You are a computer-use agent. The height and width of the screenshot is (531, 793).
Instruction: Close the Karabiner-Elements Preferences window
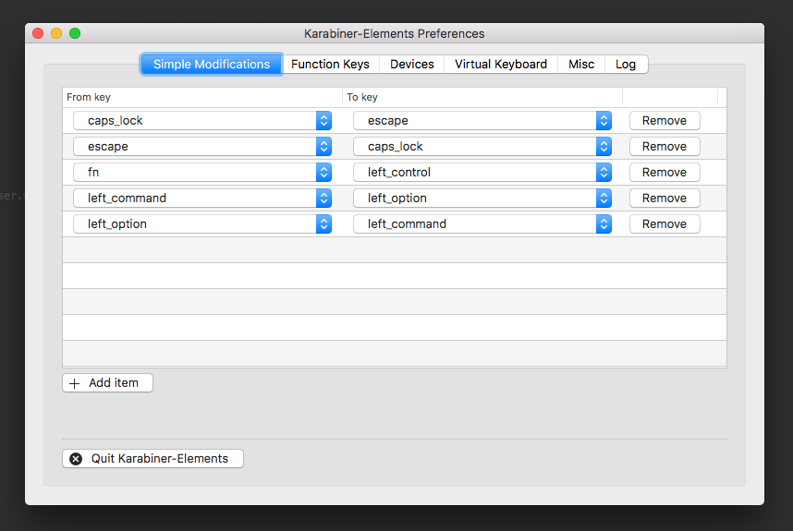tap(38, 33)
